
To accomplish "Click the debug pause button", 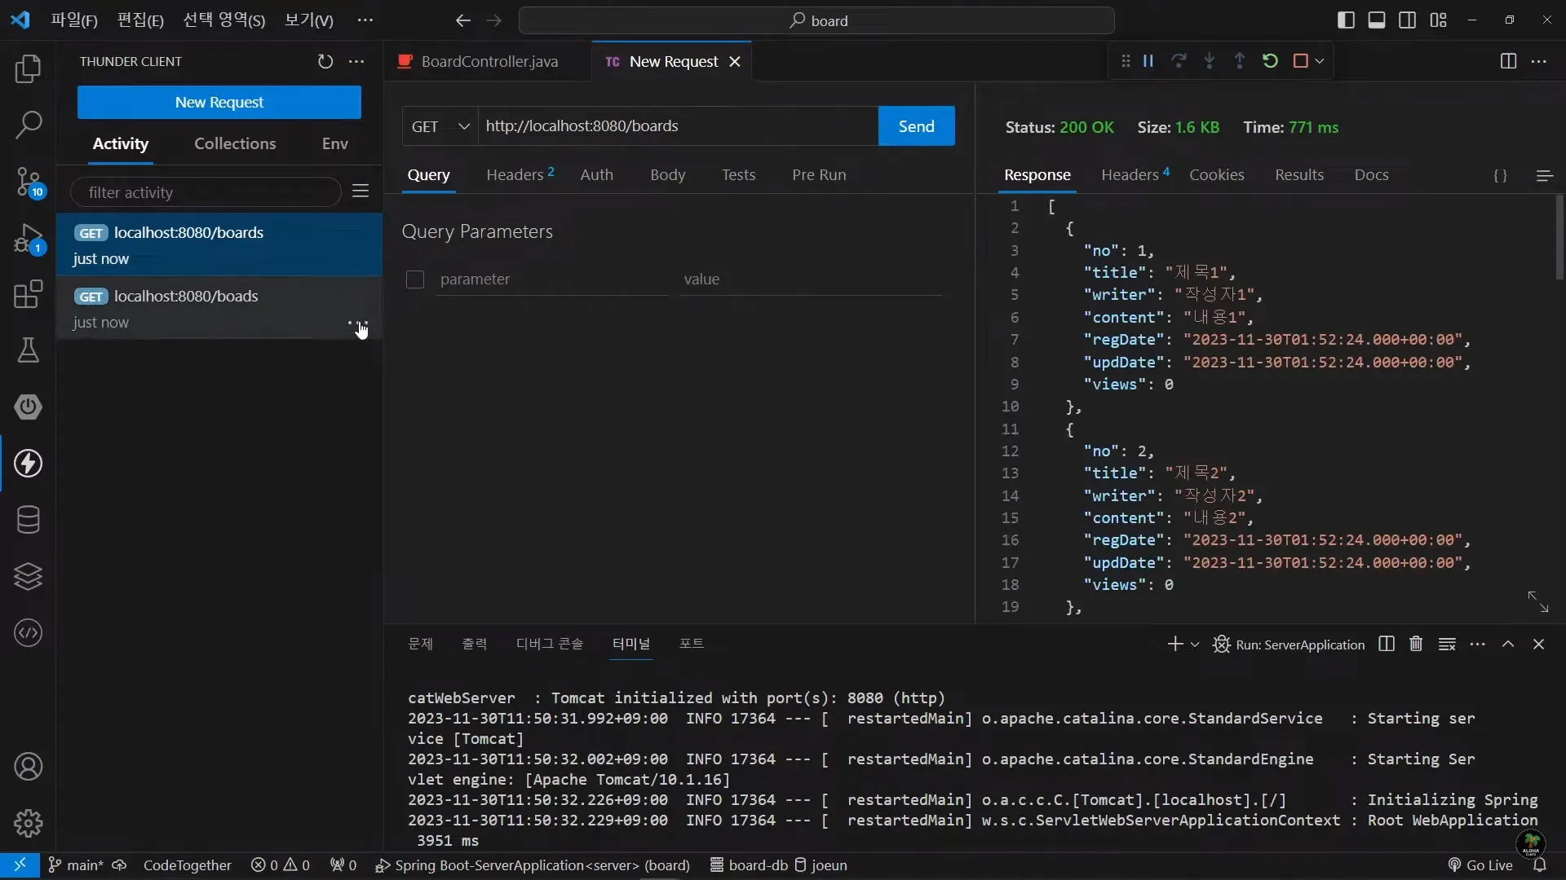I will (x=1148, y=61).
